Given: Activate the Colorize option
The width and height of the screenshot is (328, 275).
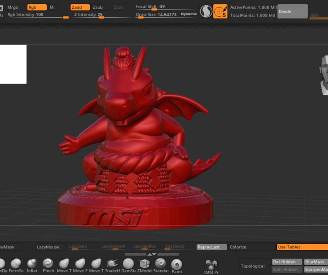Looking at the screenshot, I should point(238,247).
